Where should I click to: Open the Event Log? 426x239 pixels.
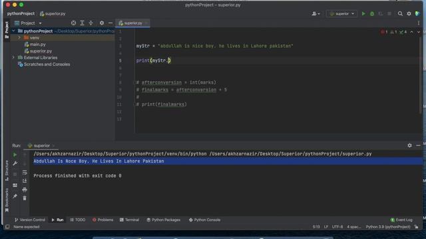click(401, 220)
